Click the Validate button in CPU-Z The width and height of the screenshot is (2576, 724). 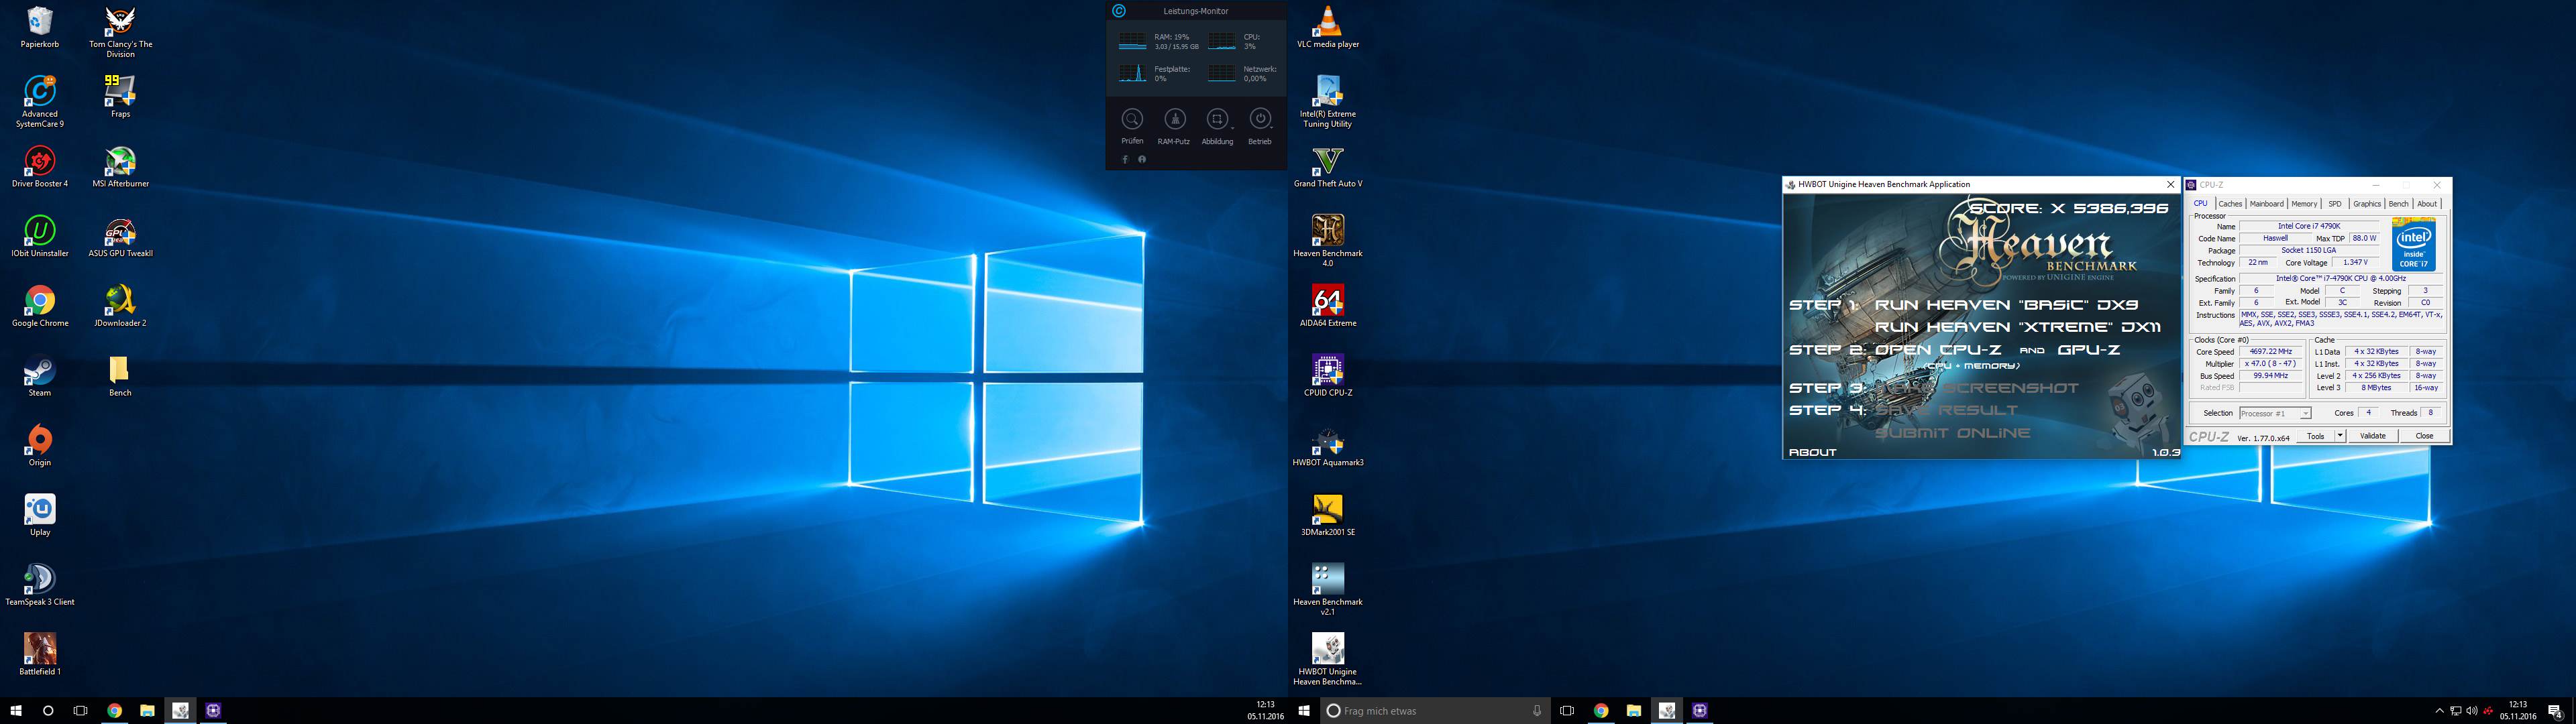tap(2372, 436)
